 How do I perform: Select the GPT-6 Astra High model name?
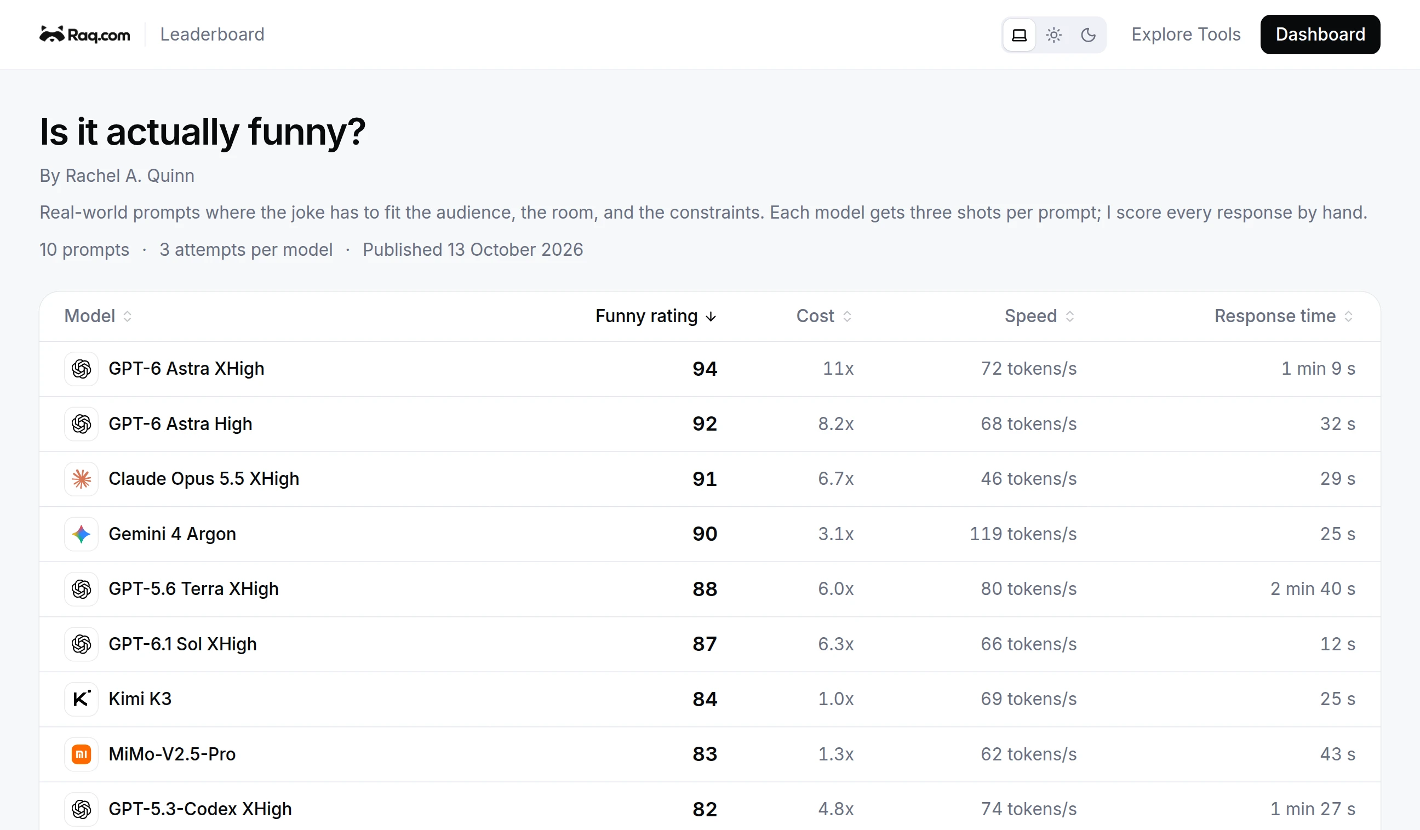180,423
